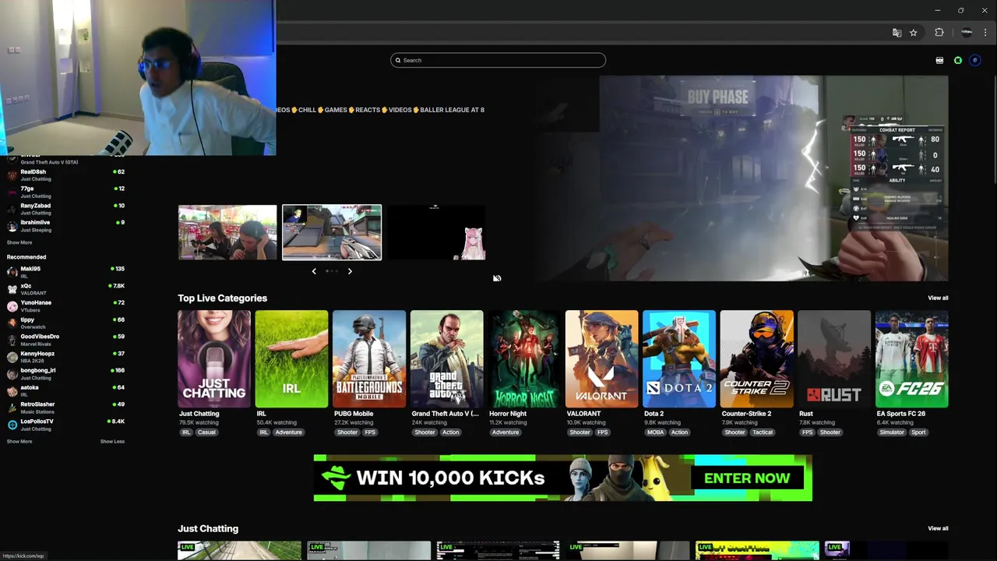Click the muted speaker icon on the player
The width and height of the screenshot is (997, 561).
point(497,278)
